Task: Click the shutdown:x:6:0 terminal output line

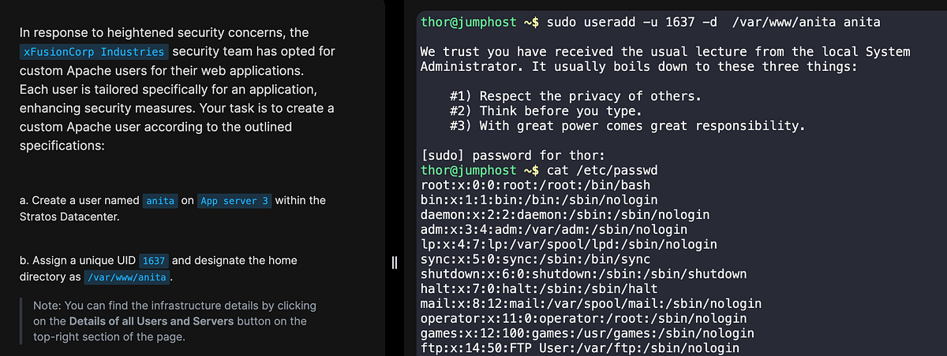Action: [x=584, y=274]
